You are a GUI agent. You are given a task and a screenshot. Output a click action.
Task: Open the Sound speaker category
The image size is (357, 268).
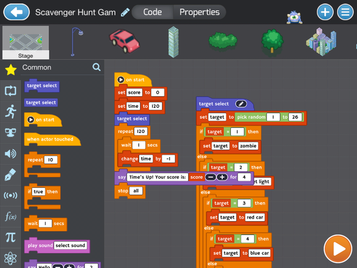10,153
